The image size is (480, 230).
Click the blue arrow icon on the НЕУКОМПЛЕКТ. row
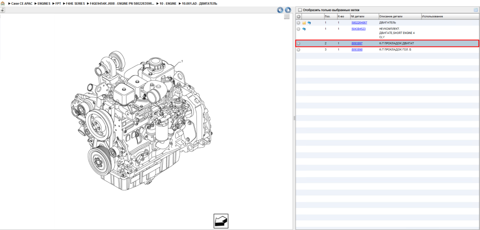tap(304, 29)
